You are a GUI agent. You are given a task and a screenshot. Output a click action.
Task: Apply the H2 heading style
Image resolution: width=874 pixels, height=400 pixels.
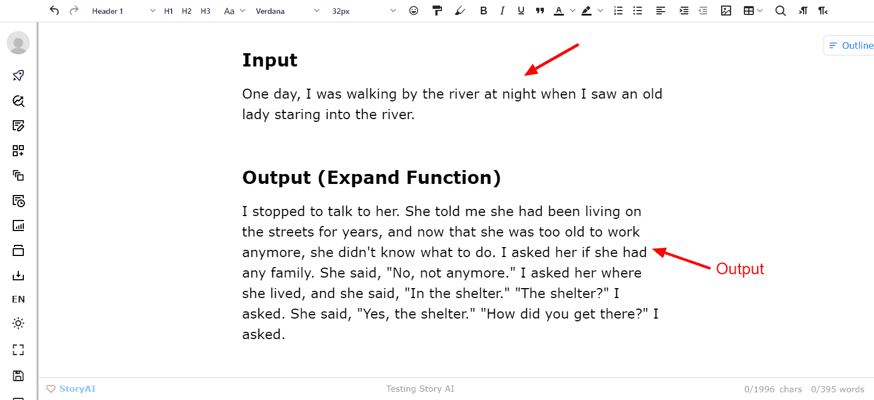coord(187,11)
